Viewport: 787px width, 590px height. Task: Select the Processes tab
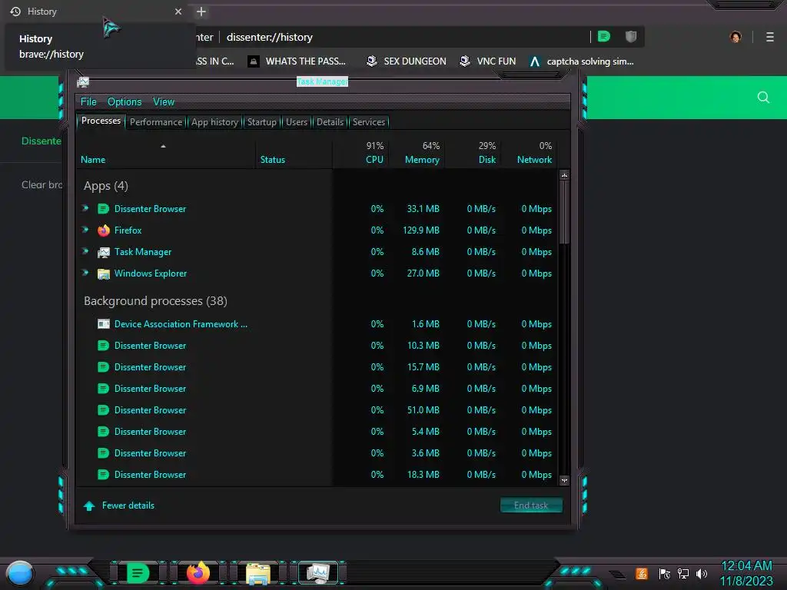[x=101, y=121]
